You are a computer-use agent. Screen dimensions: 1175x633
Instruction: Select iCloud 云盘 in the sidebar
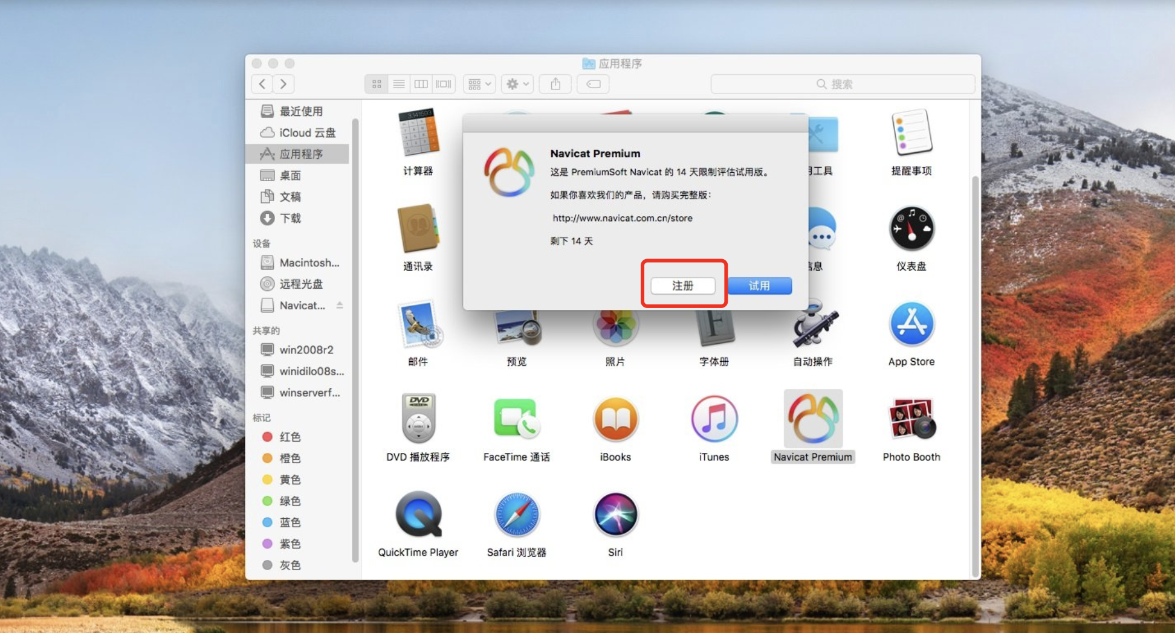(297, 132)
